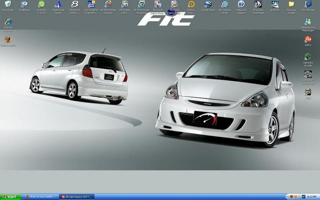
Task: Expand hidden system tray icons arrow
Action: [287, 197]
